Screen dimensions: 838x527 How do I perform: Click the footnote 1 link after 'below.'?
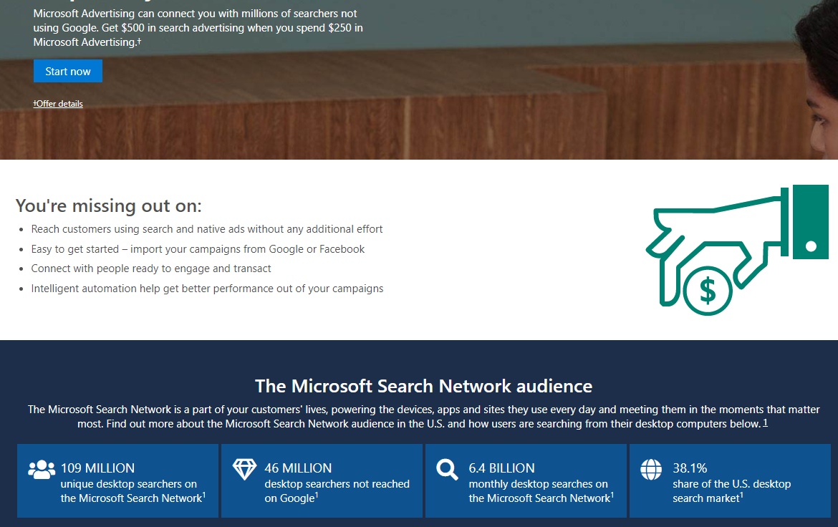coord(766,422)
